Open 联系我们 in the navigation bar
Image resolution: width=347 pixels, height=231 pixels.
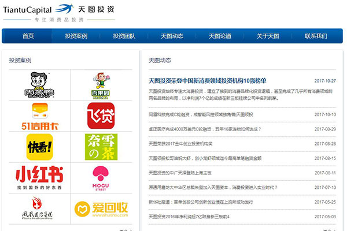pyautogui.click(x=316, y=36)
